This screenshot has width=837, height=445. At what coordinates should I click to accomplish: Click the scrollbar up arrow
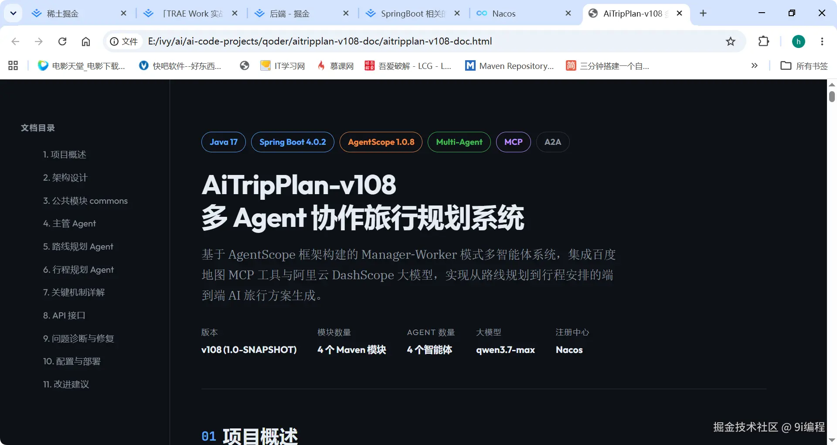point(832,84)
